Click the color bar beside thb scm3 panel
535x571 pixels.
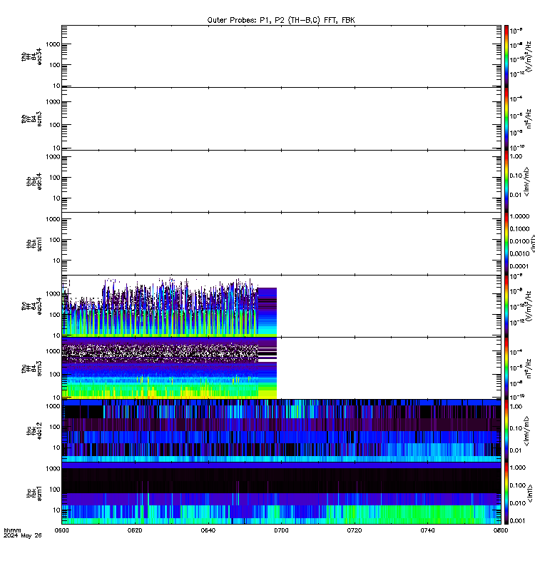point(506,118)
